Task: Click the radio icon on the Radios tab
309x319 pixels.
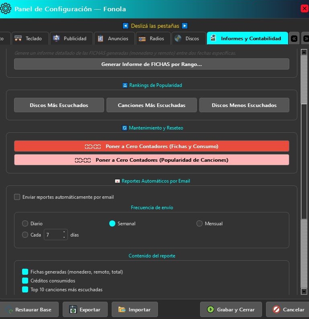Action: click(x=142, y=39)
